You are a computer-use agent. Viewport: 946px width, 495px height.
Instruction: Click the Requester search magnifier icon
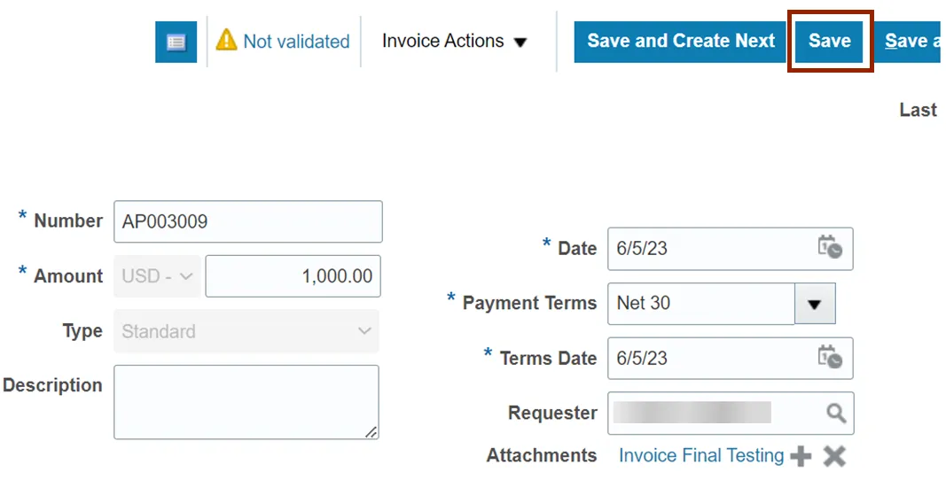pyautogui.click(x=835, y=414)
